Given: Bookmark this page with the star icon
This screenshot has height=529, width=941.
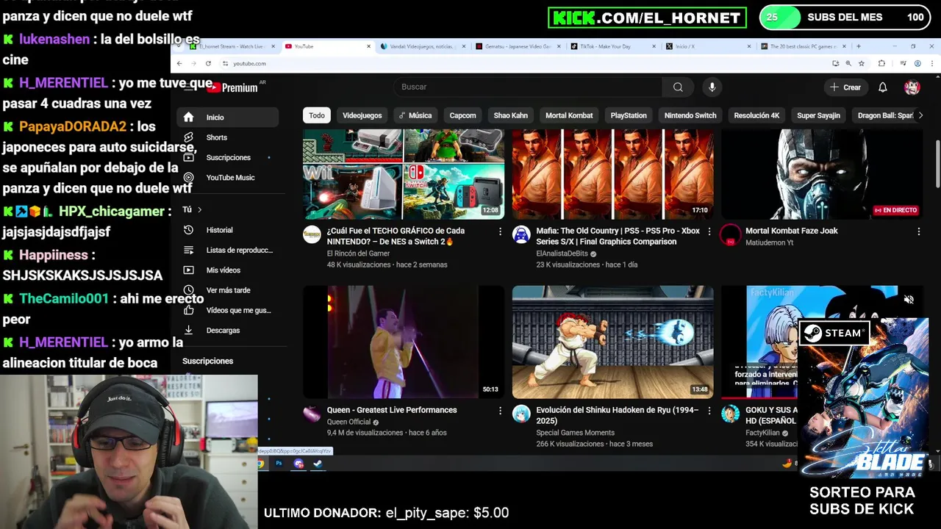Looking at the screenshot, I should point(861,63).
